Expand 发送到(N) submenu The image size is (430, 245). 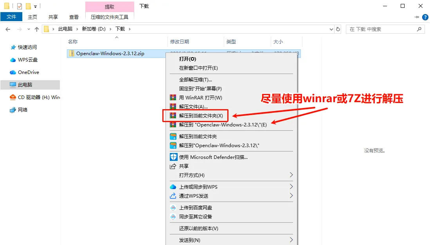[x=291, y=240]
